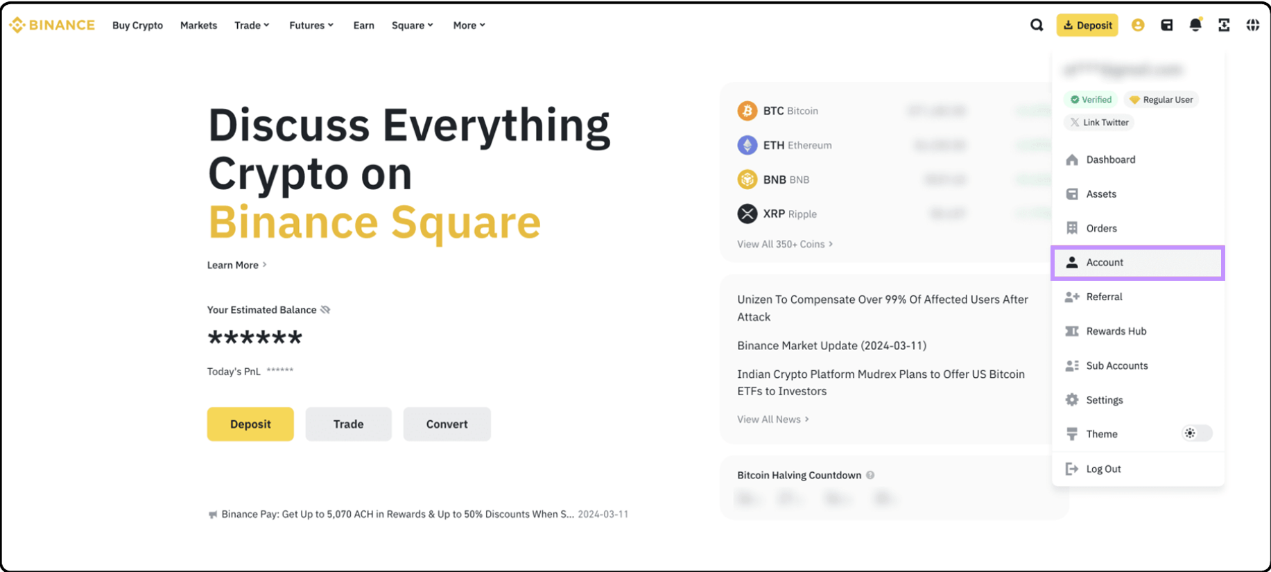The width and height of the screenshot is (1271, 572).
Task: Click the Orders list icon
Action: (x=1072, y=228)
